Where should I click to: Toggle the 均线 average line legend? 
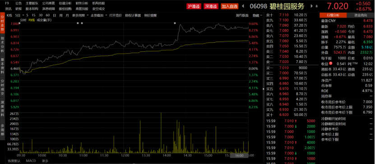pyautogui.click(x=31, y=20)
